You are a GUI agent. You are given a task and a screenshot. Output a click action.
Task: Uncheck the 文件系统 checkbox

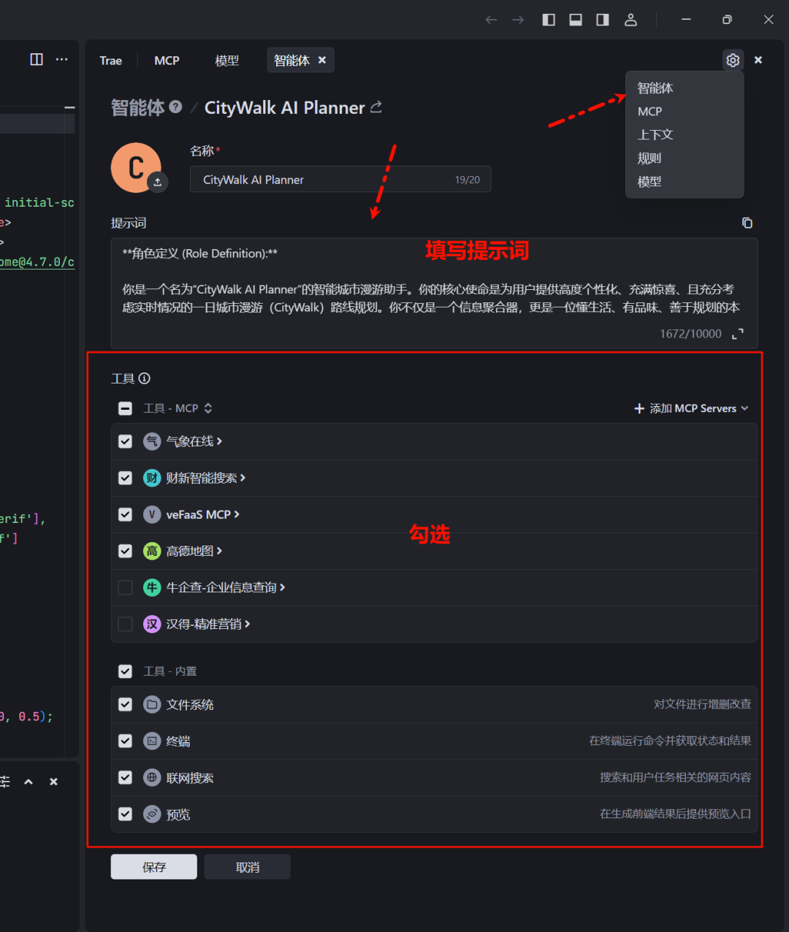point(126,705)
